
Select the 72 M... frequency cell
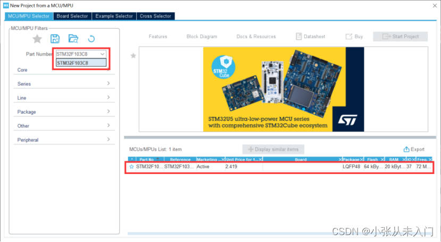pyautogui.click(x=423, y=167)
